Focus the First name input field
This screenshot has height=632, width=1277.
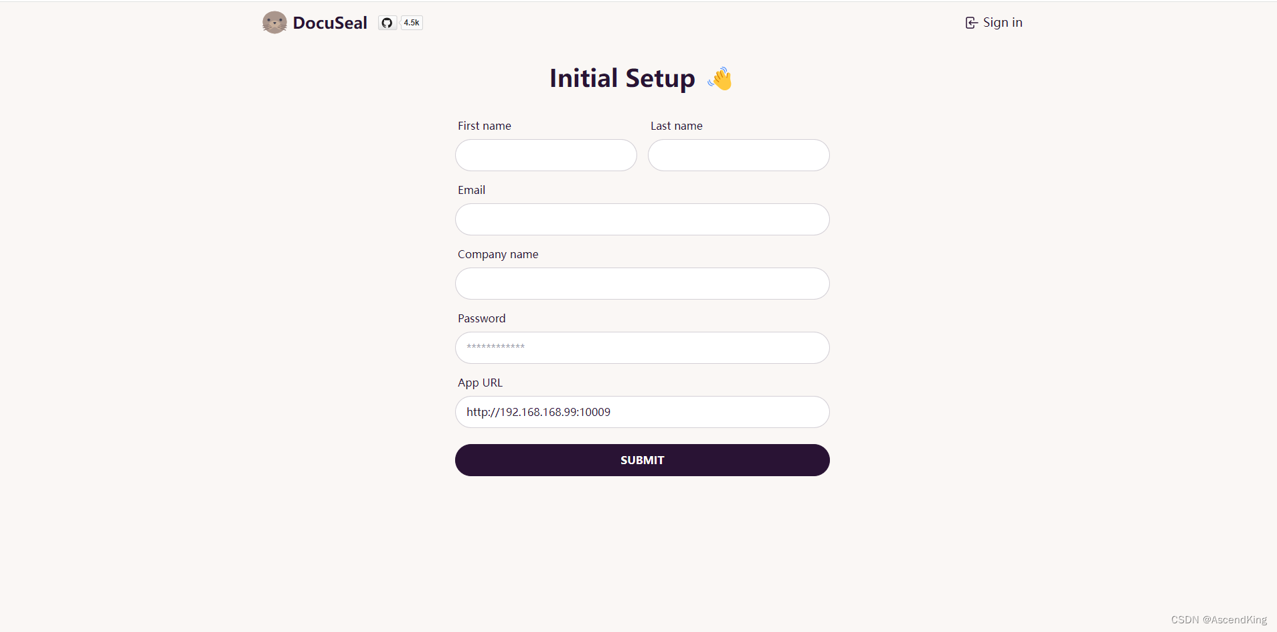pos(546,155)
